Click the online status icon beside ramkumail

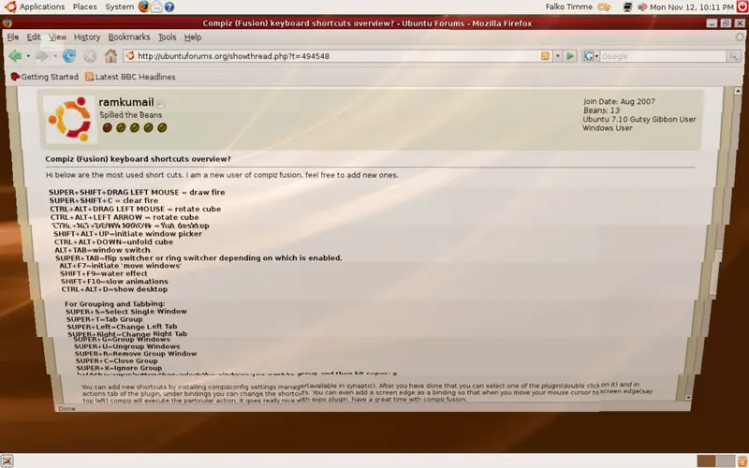point(161,104)
